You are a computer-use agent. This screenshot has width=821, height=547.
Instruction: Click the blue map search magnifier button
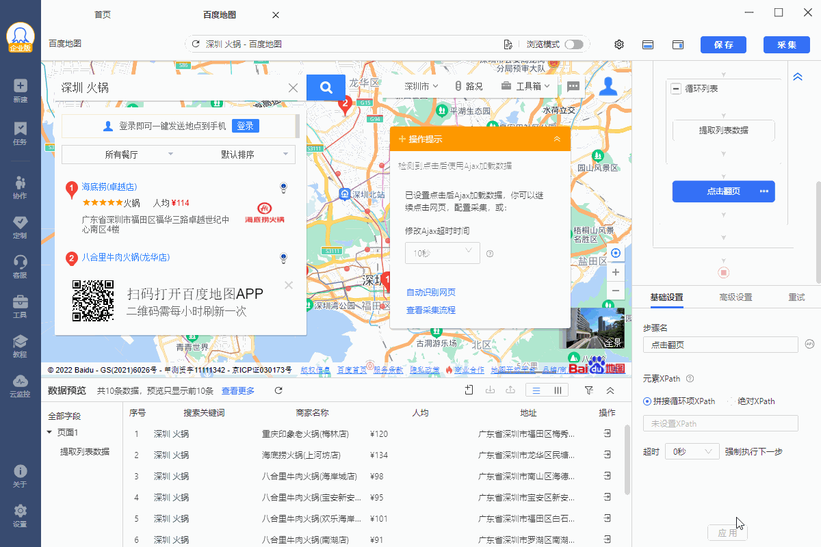pos(326,87)
